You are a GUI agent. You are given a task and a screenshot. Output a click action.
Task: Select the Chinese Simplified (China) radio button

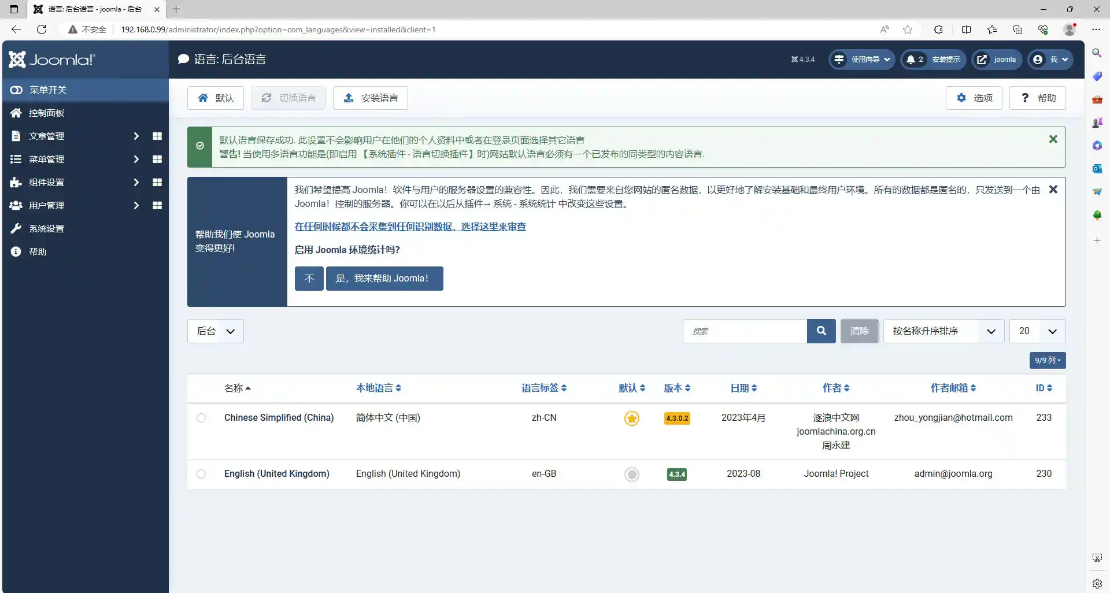pos(201,418)
